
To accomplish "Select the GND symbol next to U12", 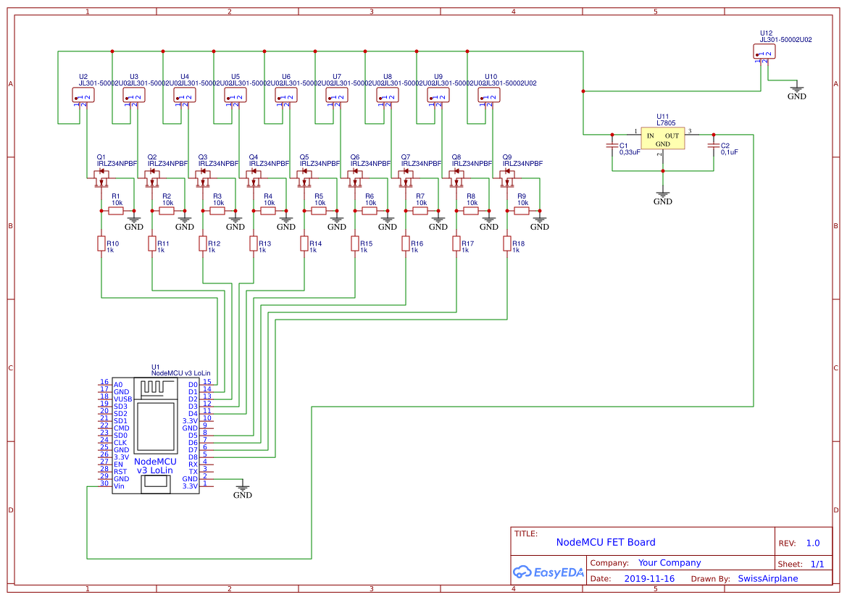I will (x=796, y=93).
